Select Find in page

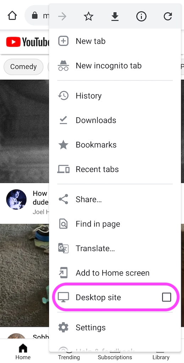[115, 224]
